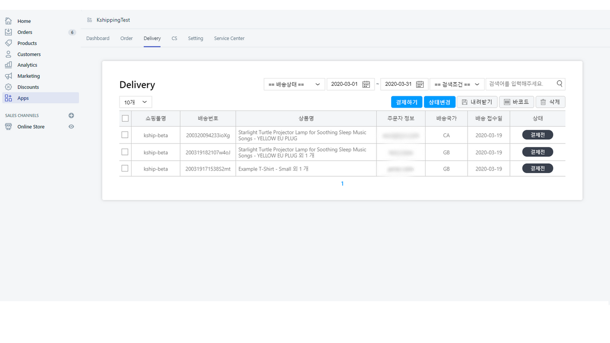This screenshot has height=343, width=610.
Task: Click the 바코드 barcode button
Action: click(x=517, y=102)
